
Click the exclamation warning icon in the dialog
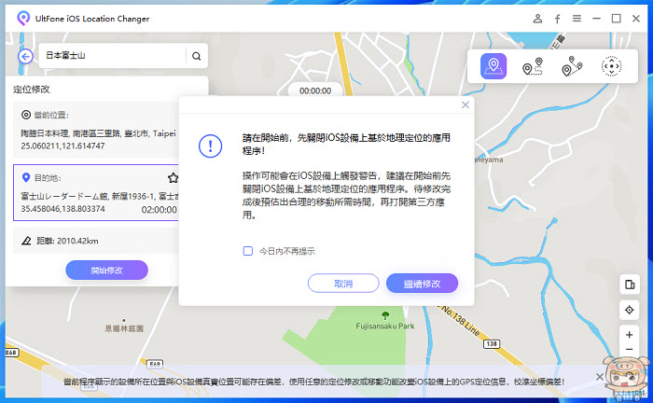point(210,146)
